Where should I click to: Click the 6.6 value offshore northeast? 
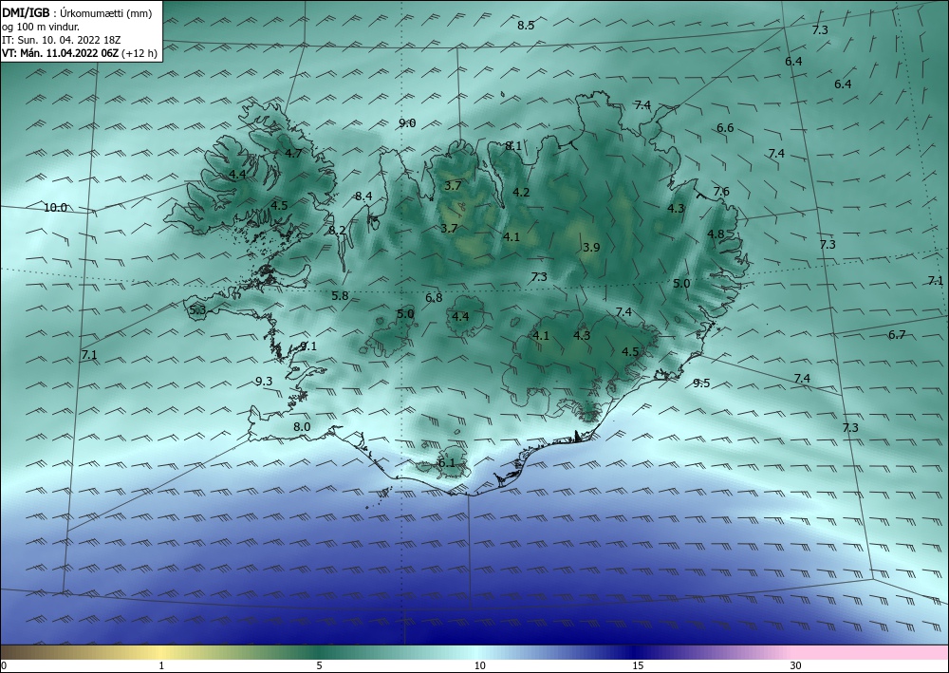[725, 128]
